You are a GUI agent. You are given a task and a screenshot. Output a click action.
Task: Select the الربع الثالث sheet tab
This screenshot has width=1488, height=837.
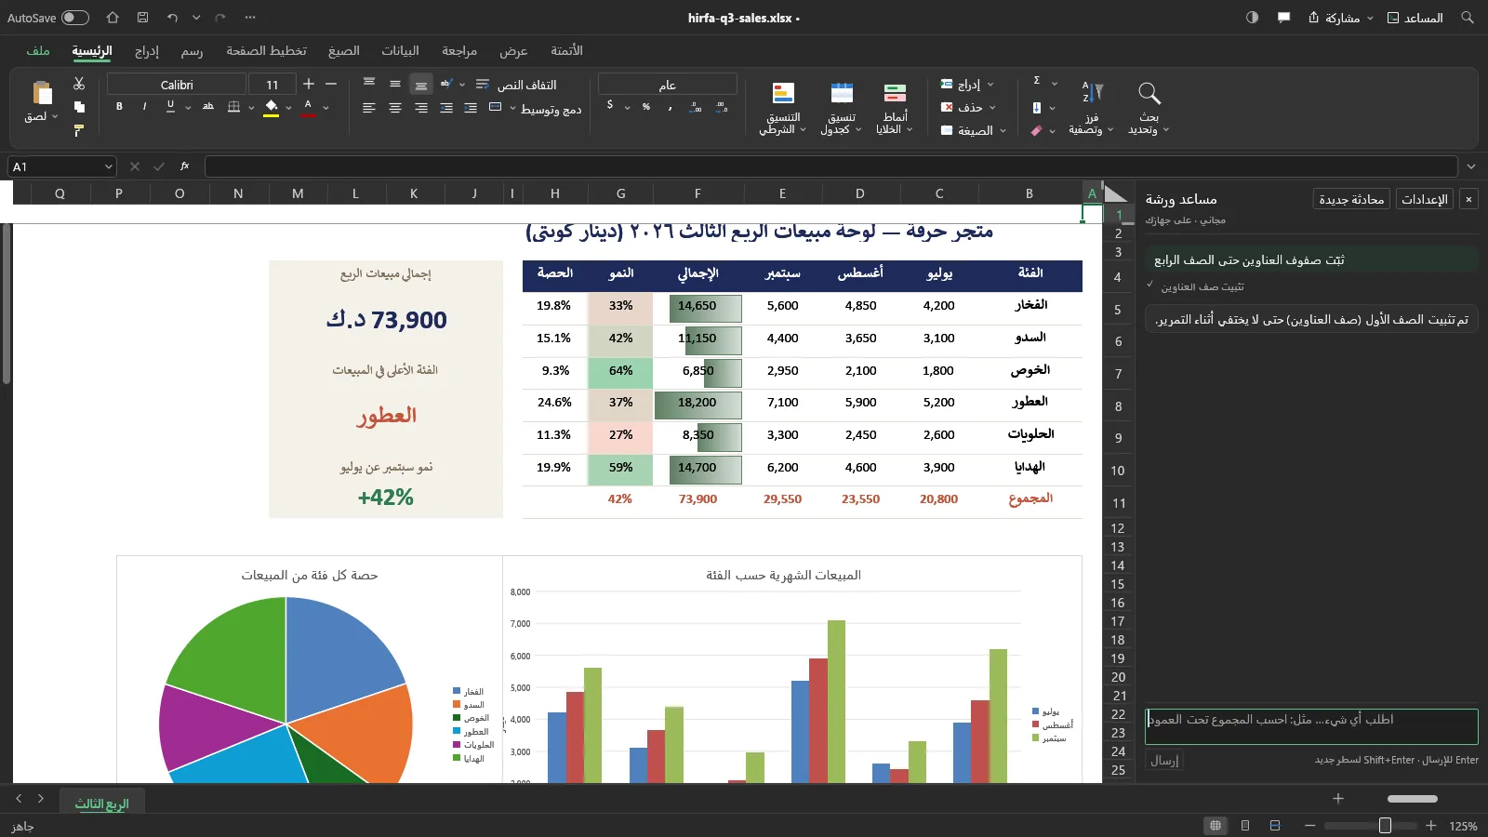102,804
